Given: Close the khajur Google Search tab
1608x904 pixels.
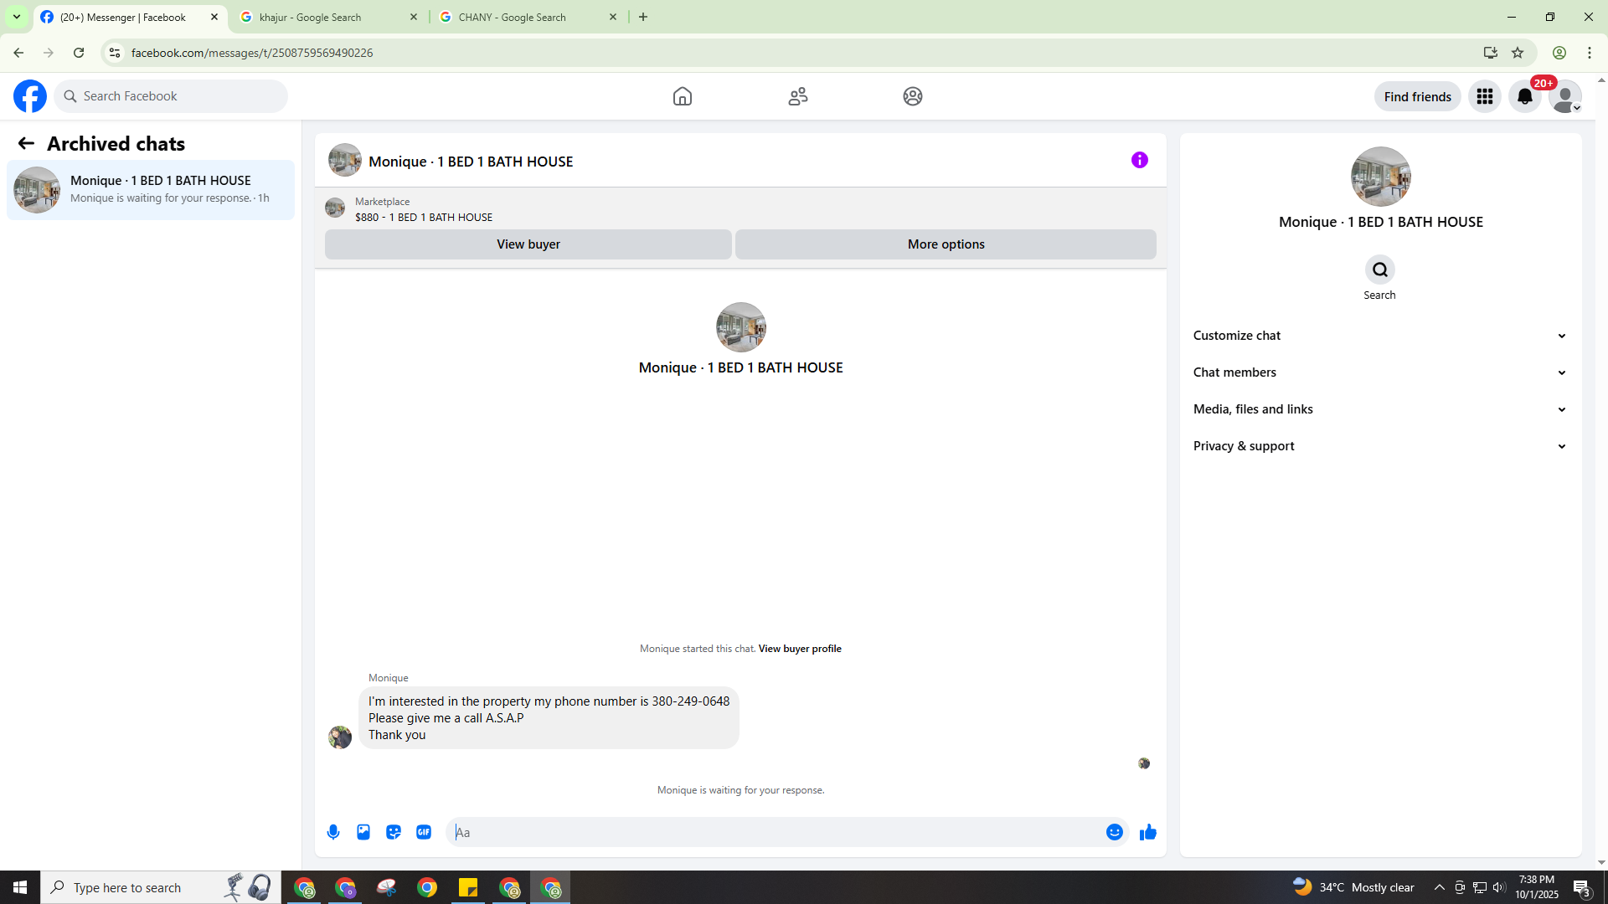Looking at the screenshot, I should pos(414,17).
